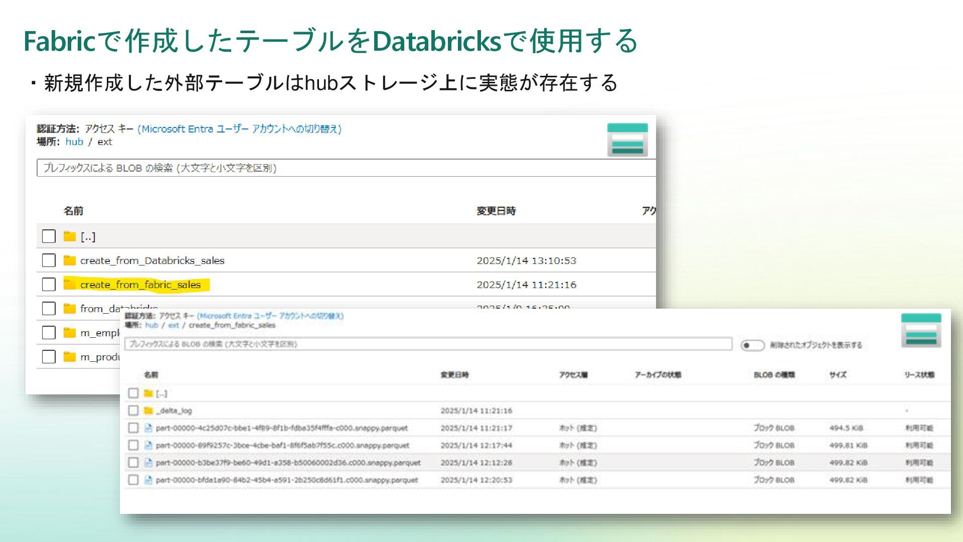Check the box beside create_from_fabric_sales

coord(49,285)
